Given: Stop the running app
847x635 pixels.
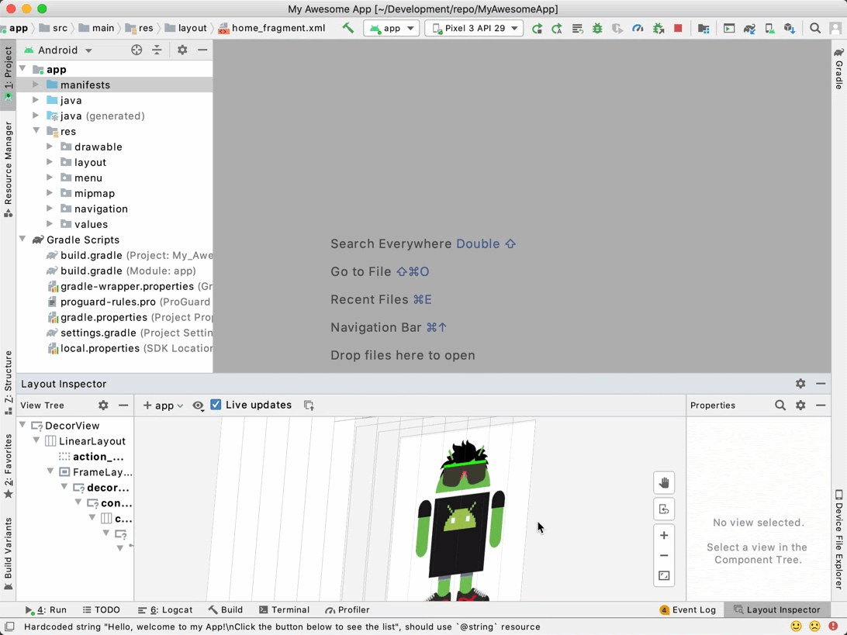Looking at the screenshot, I should tap(676, 28).
